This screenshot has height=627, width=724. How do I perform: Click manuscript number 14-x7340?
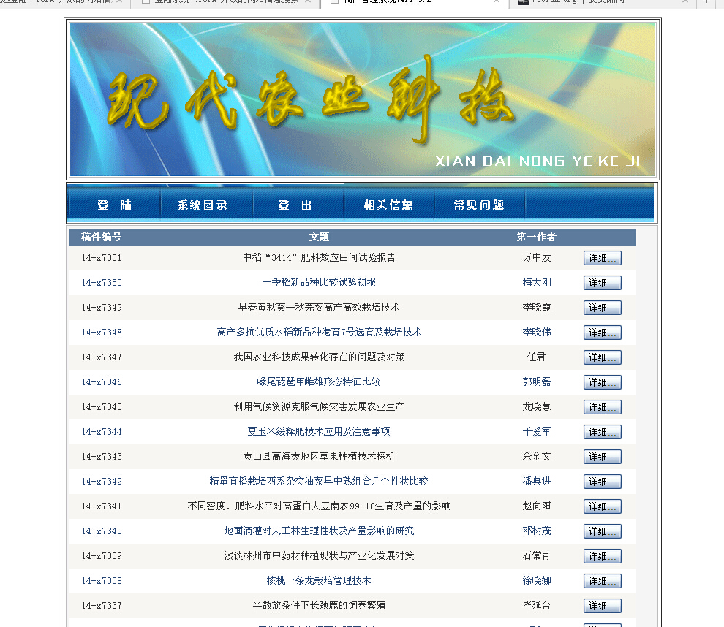(x=102, y=532)
